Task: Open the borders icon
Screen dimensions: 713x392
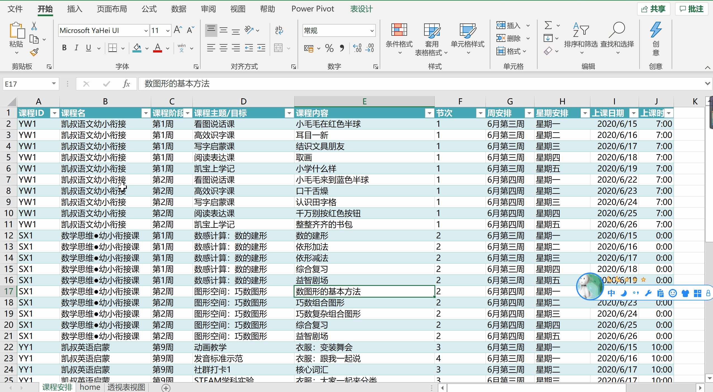Action: click(113, 48)
